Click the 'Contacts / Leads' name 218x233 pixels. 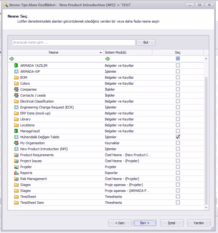33,95
